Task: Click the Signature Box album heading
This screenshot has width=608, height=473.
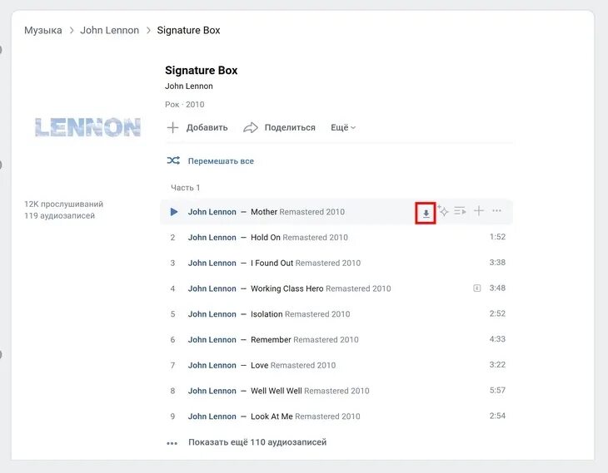Action: point(202,70)
